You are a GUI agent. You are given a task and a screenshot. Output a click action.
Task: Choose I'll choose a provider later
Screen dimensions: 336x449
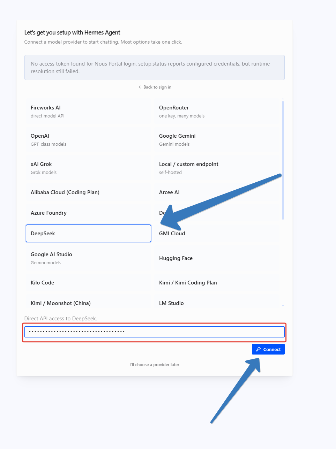(154, 365)
